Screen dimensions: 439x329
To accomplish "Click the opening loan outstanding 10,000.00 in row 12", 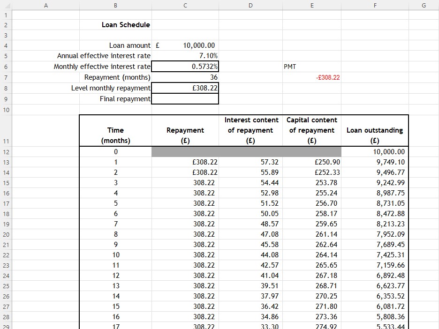I will (x=389, y=152).
